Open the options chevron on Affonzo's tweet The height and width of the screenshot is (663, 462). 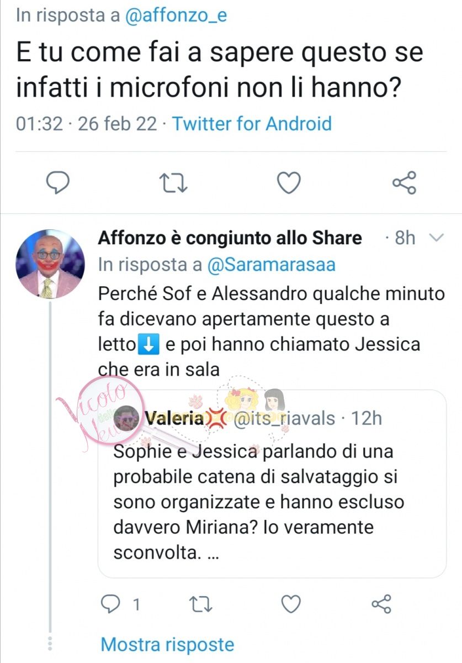(436, 238)
